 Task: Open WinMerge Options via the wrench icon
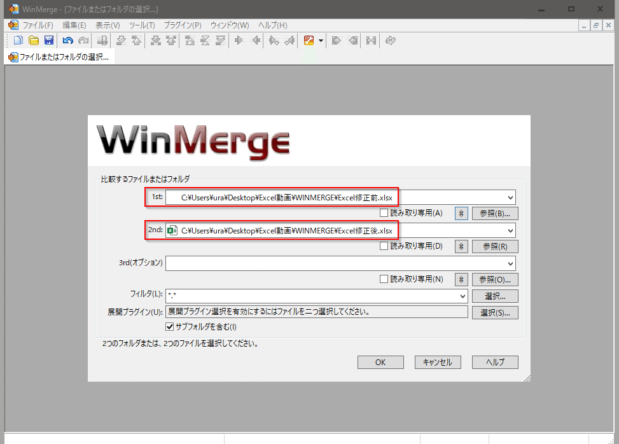tap(310, 40)
